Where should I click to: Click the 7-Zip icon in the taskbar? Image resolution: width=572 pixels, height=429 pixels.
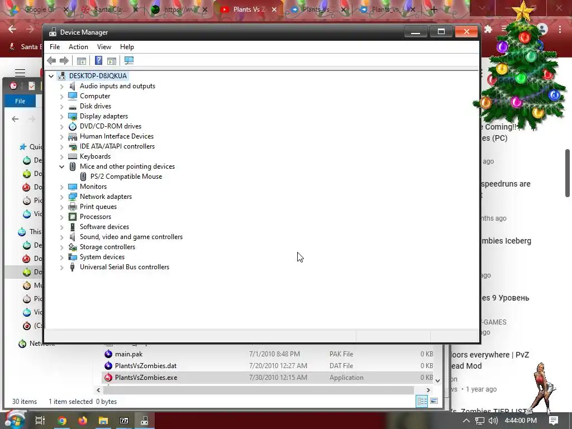click(124, 421)
